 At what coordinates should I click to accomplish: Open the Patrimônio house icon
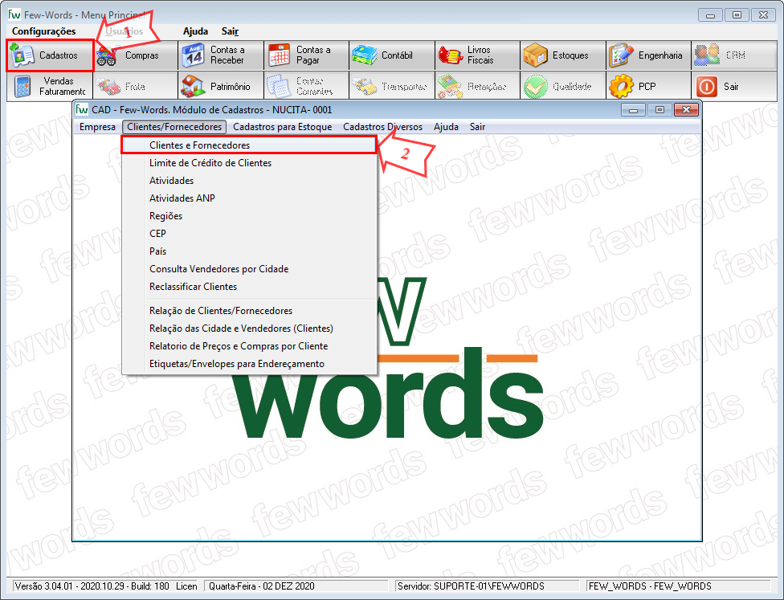pos(193,87)
